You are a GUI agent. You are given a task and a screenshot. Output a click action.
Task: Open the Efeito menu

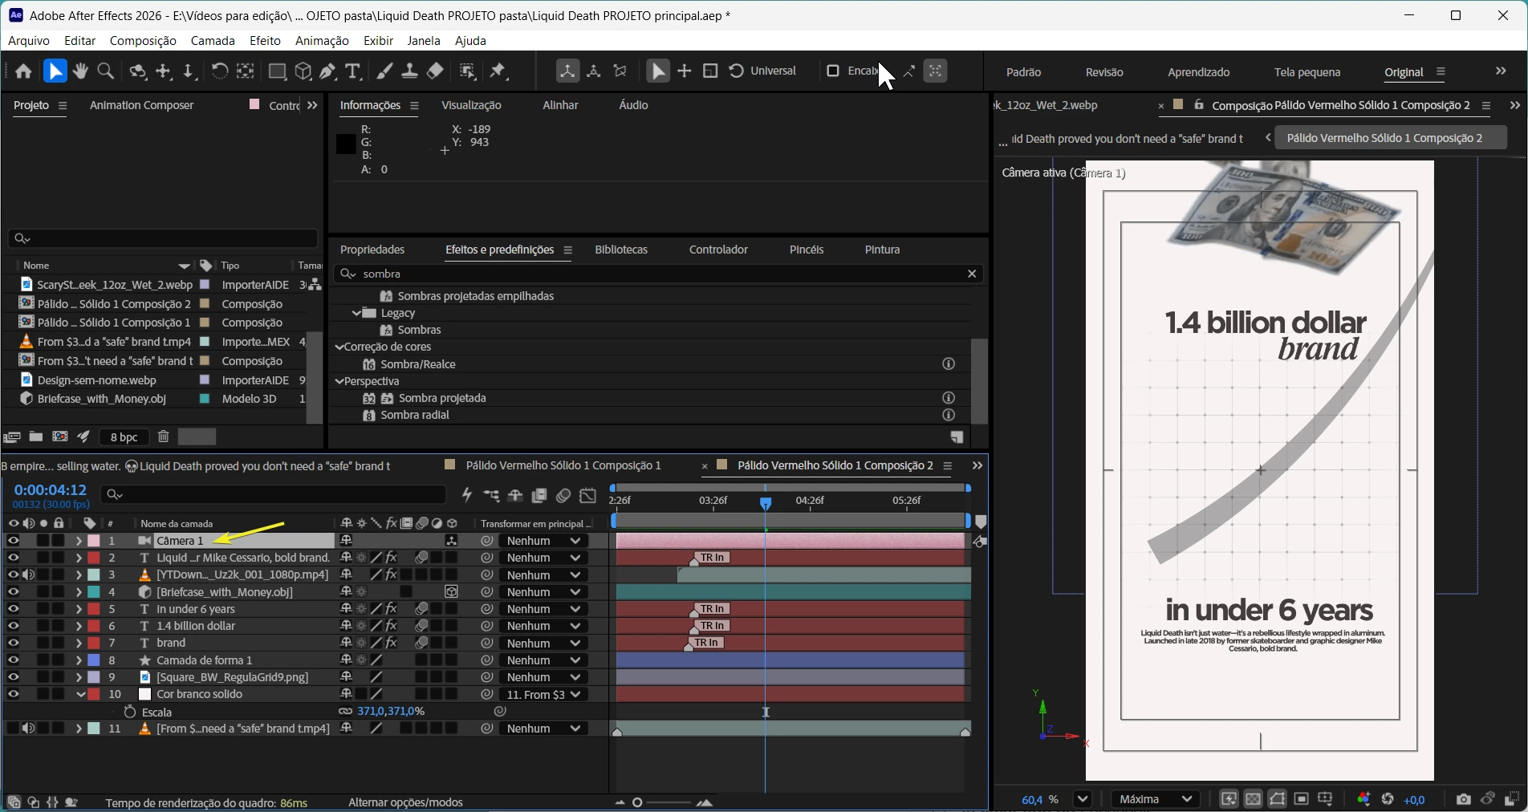(265, 41)
